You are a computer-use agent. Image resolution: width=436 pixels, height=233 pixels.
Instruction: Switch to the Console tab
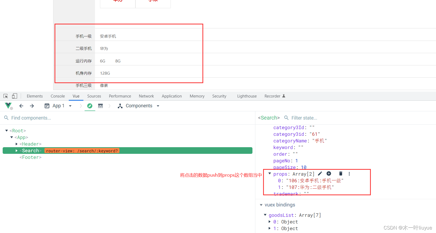tap(58, 96)
